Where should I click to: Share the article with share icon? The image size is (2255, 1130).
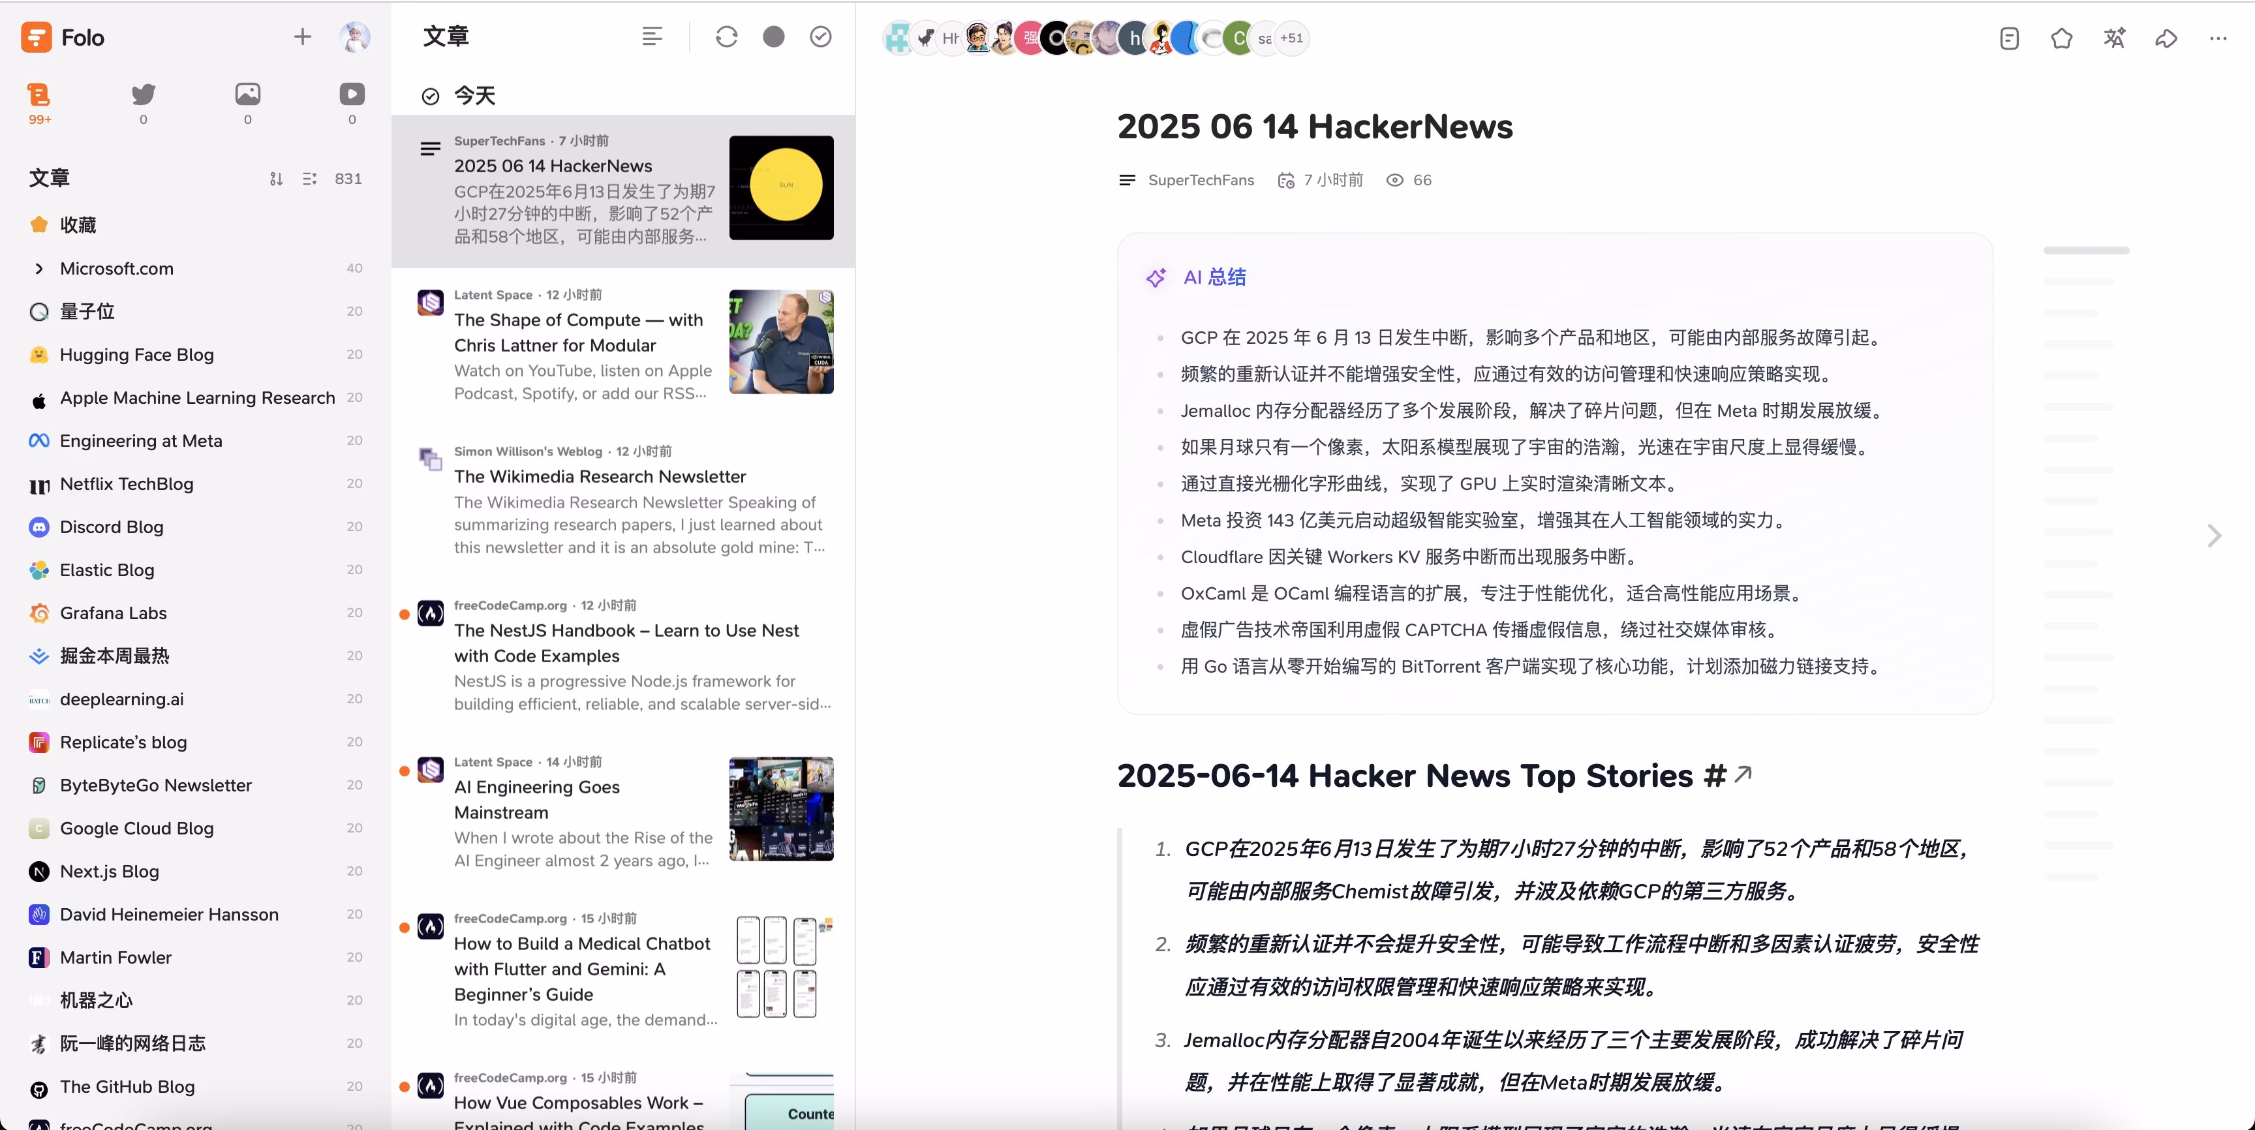pyautogui.click(x=2166, y=38)
